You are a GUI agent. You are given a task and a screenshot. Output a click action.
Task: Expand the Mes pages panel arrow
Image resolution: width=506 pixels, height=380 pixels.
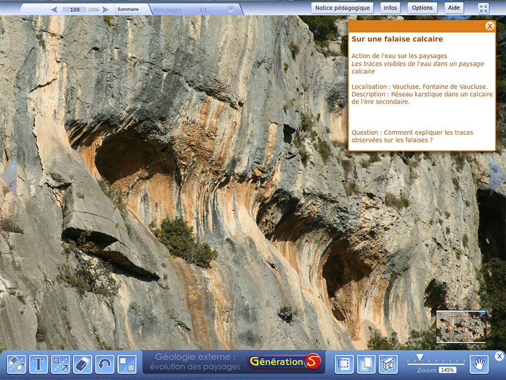tap(231, 10)
